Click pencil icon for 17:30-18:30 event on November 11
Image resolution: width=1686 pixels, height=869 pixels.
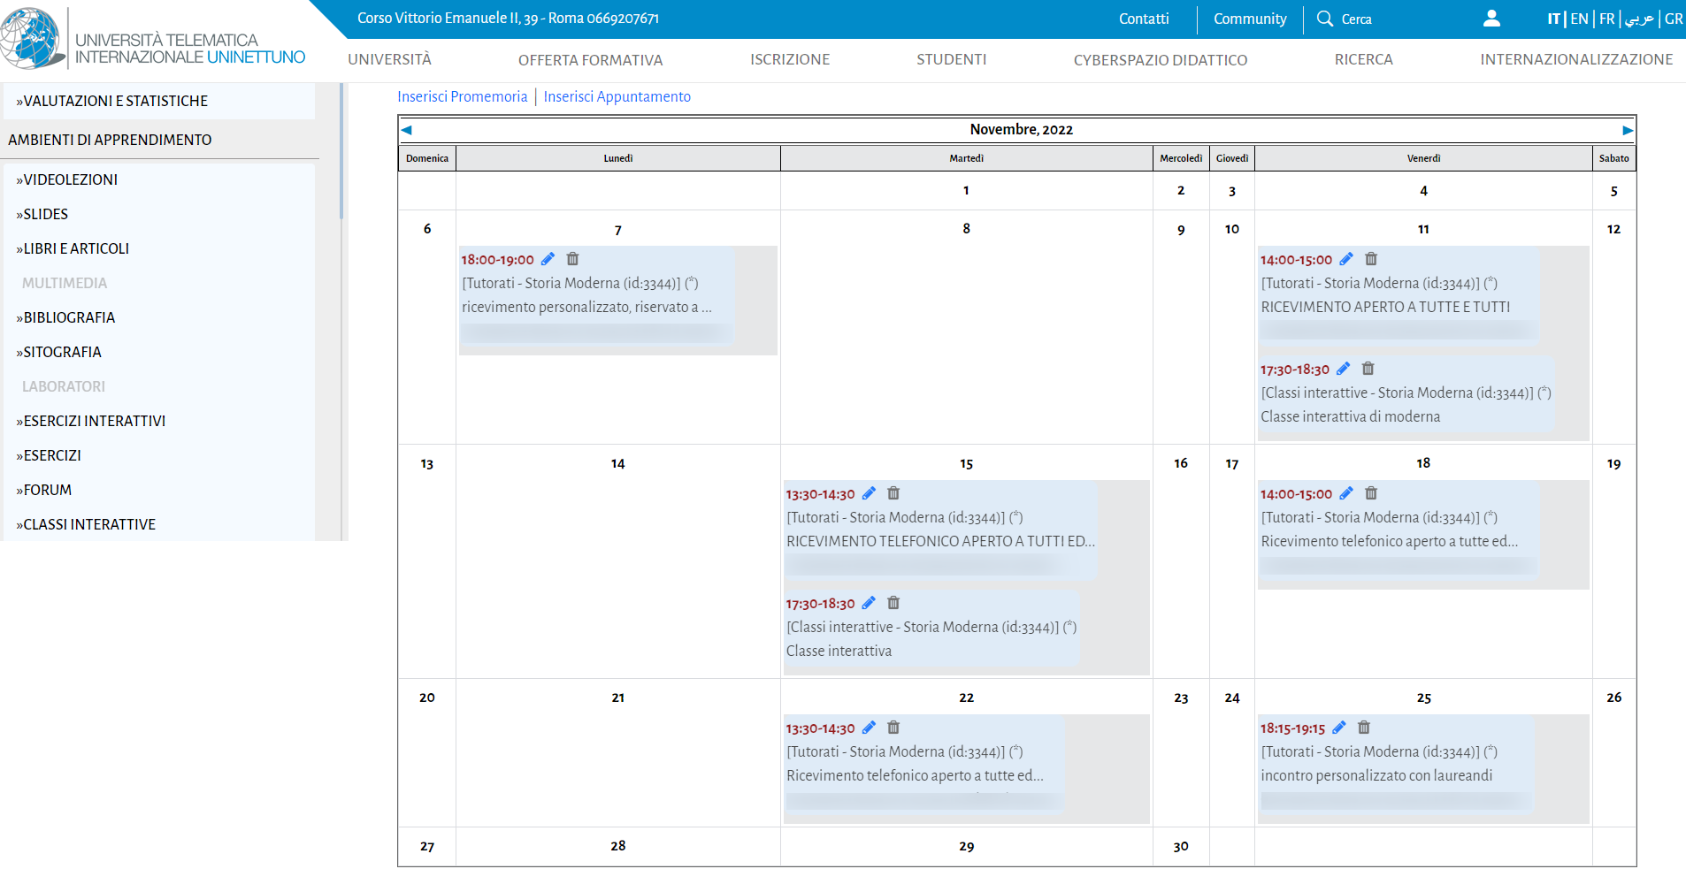(x=1343, y=369)
